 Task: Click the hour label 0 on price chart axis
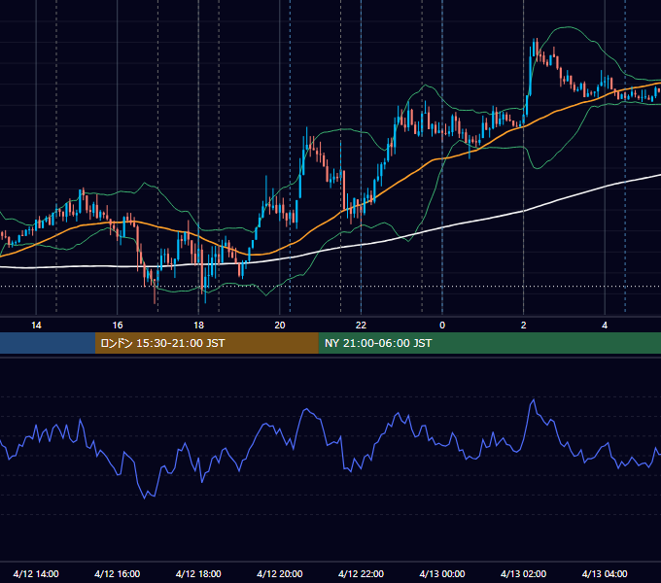pos(442,326)
